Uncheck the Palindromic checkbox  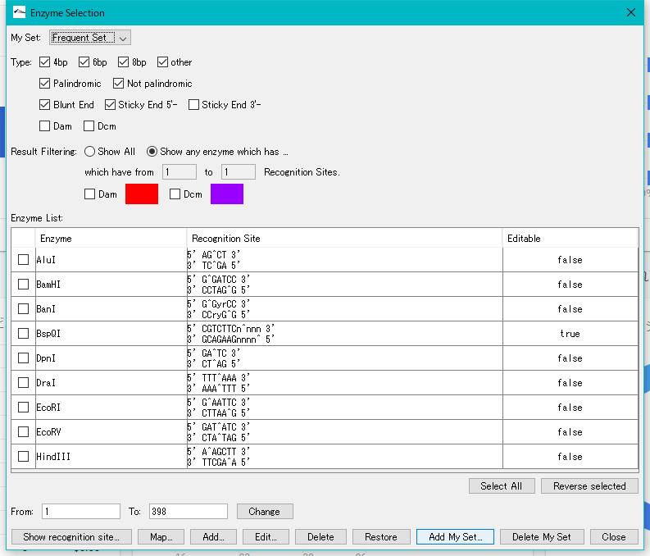coord(44,84)
